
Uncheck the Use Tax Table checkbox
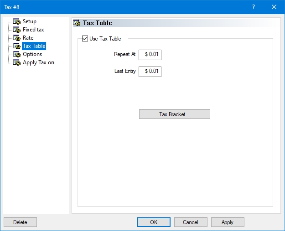coord(85,39)
